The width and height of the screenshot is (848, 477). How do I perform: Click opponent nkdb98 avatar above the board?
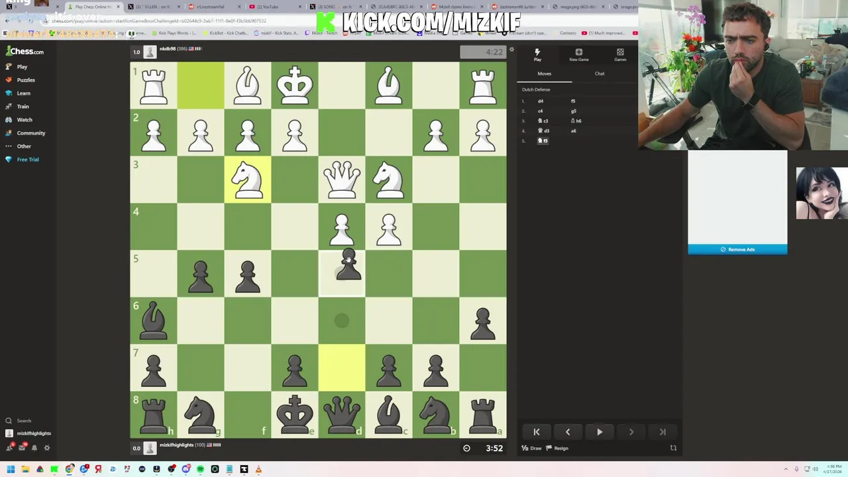click(x=150, y=52)
